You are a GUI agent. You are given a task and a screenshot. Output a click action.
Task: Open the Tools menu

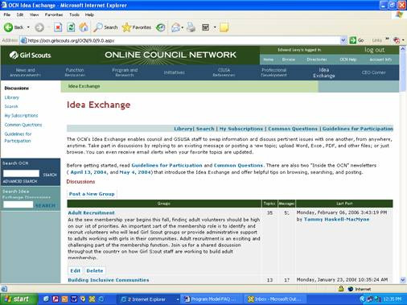coord(74,14)
